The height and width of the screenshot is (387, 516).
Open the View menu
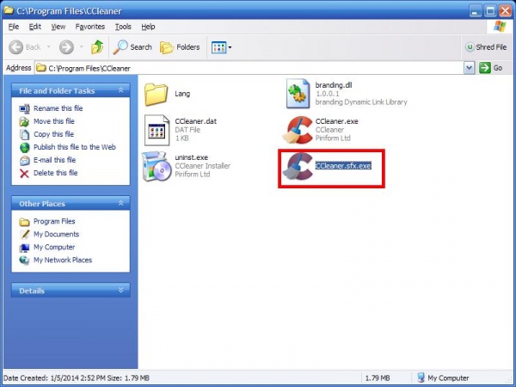(x=58, y=27)
